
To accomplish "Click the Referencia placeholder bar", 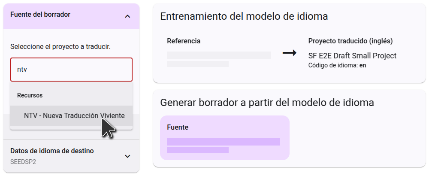I will pyautogui.click(x=219, y=55).
